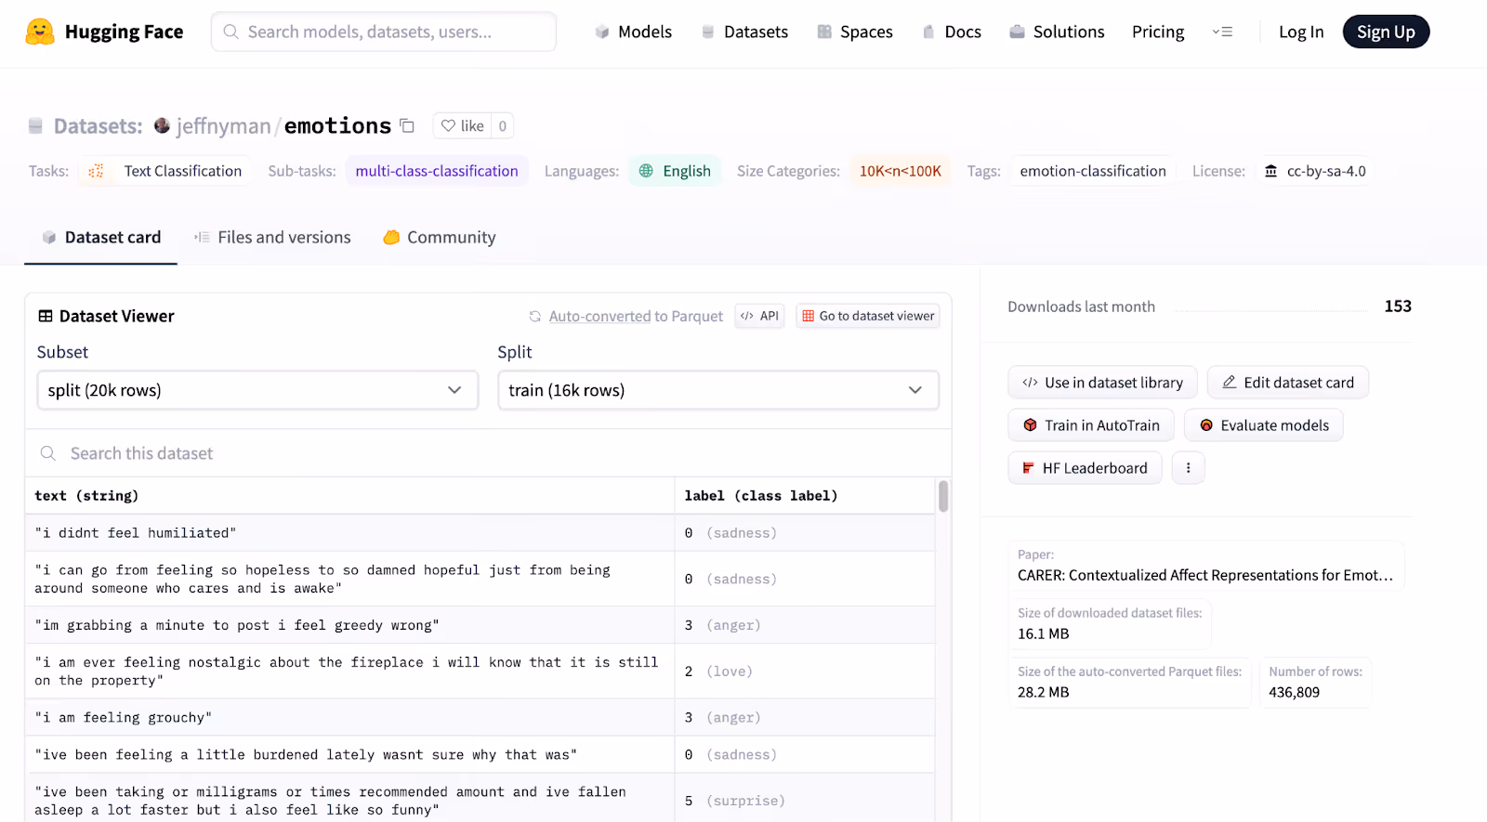
Task: Expand the Split dropdown showing train
Action: (x=718, y=390)
